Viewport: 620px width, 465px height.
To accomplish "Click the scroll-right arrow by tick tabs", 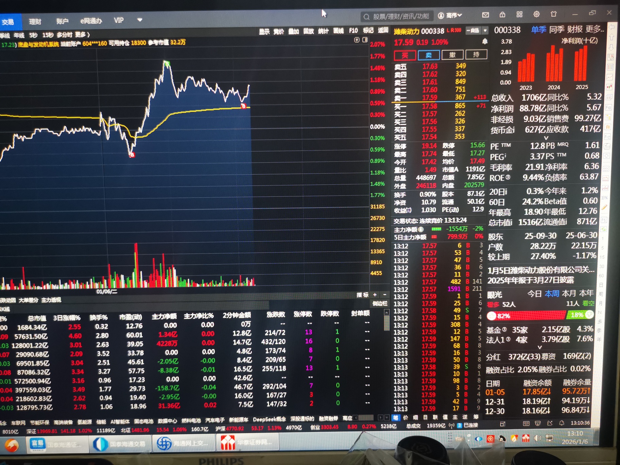I will 380,418.
